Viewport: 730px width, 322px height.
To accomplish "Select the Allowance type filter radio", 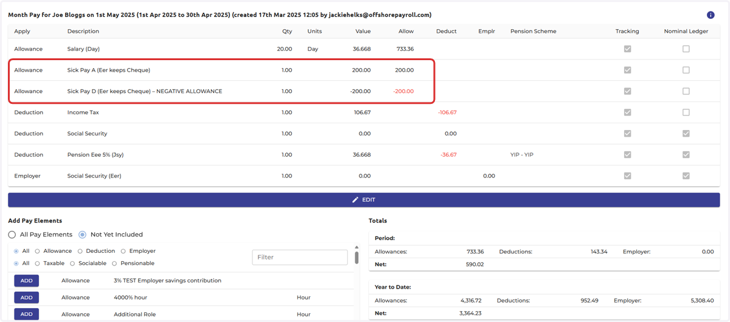I will 38,251.
